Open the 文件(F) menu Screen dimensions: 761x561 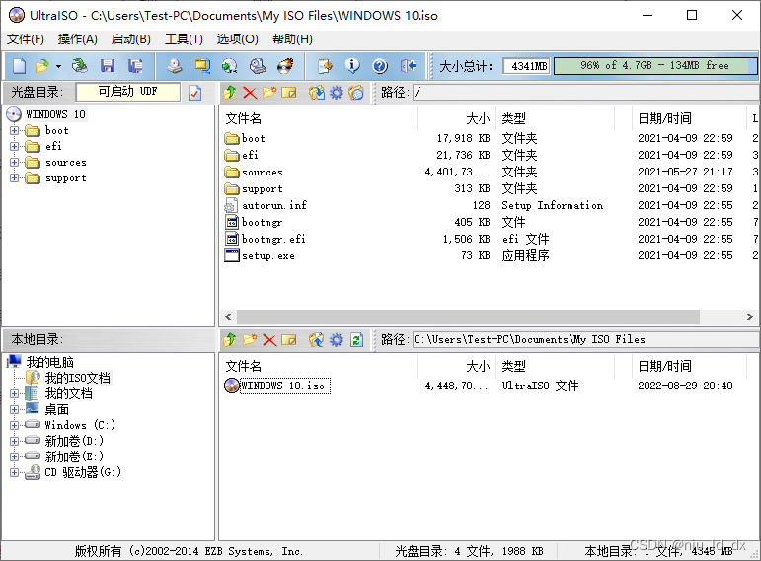point(26,39)
